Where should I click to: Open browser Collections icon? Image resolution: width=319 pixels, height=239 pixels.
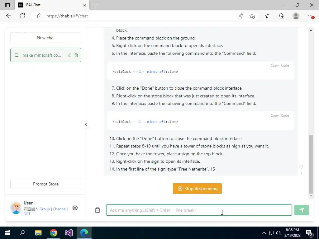(x=282, y=16)
